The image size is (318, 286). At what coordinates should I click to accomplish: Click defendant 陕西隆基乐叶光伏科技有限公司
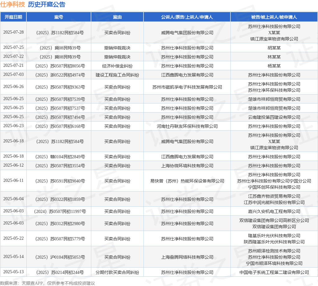(x=274, y=242)
